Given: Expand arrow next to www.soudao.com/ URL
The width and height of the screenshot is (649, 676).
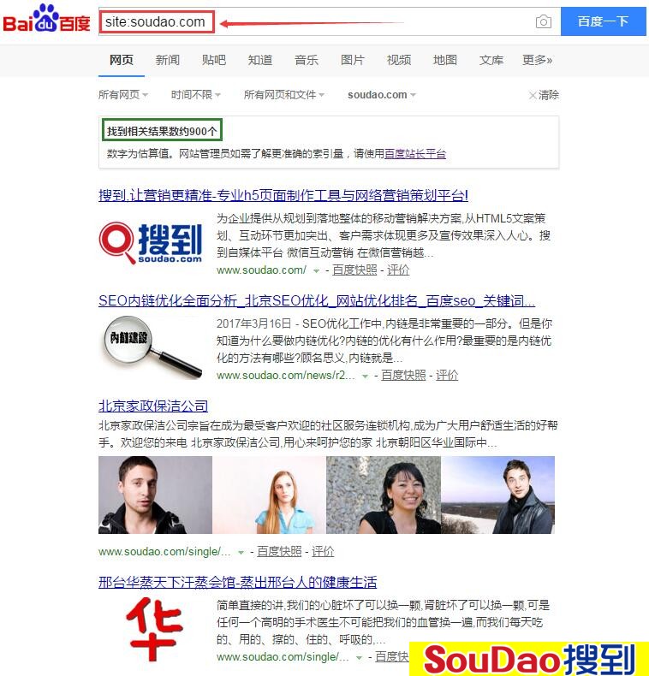Looking at the screenshot, I should [x=316, y=270].
